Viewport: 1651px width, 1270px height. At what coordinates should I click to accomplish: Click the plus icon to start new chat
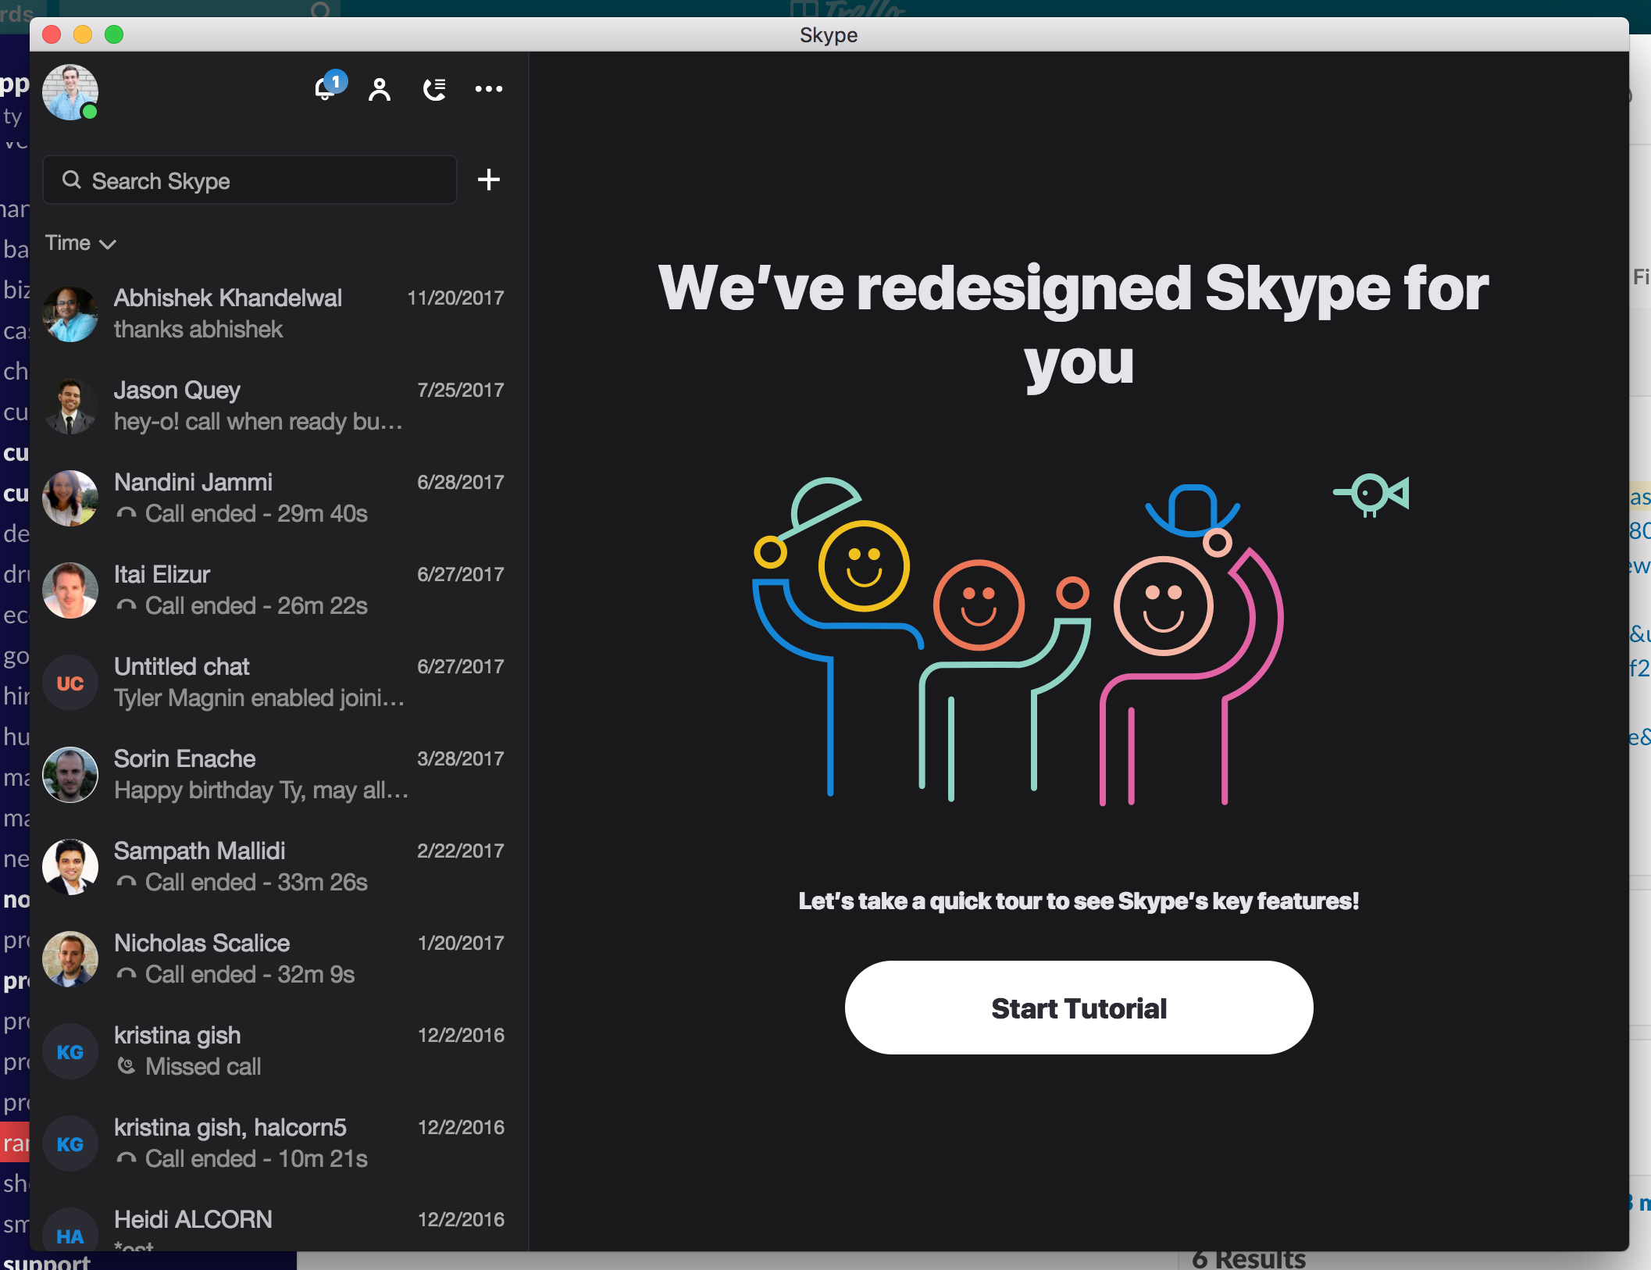tap(489, 180)
